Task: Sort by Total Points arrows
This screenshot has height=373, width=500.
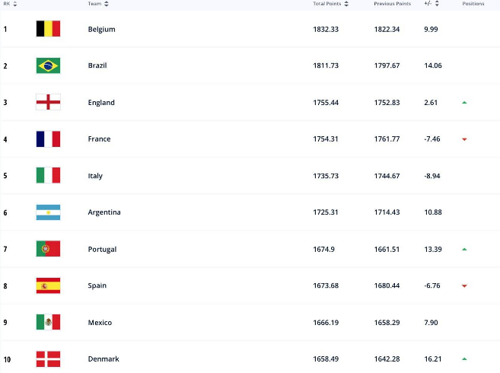Action: [346, 4]
